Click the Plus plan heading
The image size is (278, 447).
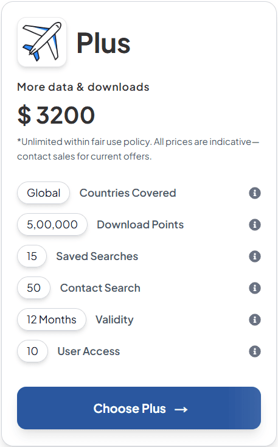pyautogui.click(x=103, y=43)
